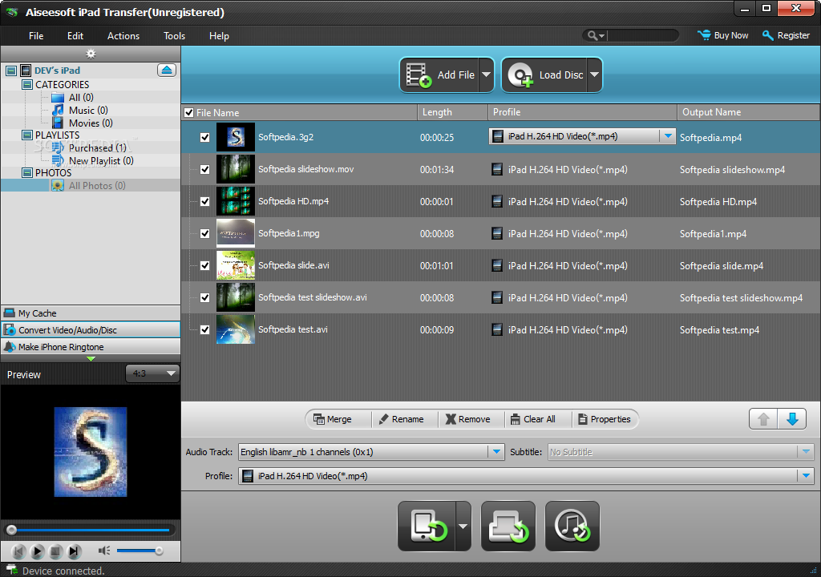The width and height of the screenshot is (821, 577).
Task: Uncheck the Softpedia HD.mp4 checkbox
Action: click(204, 201)
